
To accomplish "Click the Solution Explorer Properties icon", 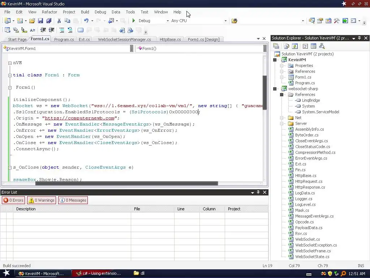I will coord(276,46).
